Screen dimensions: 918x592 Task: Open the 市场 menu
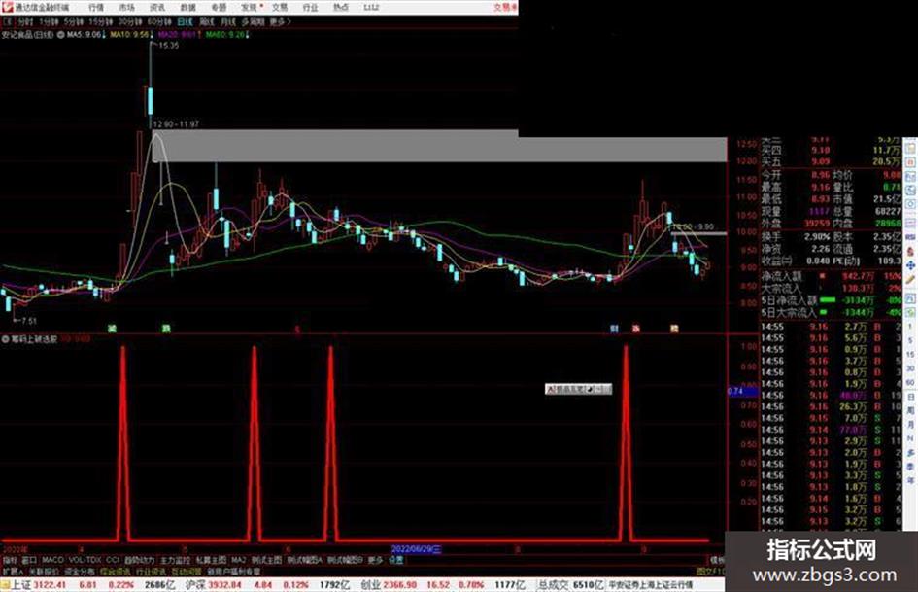tap(126, 8)
